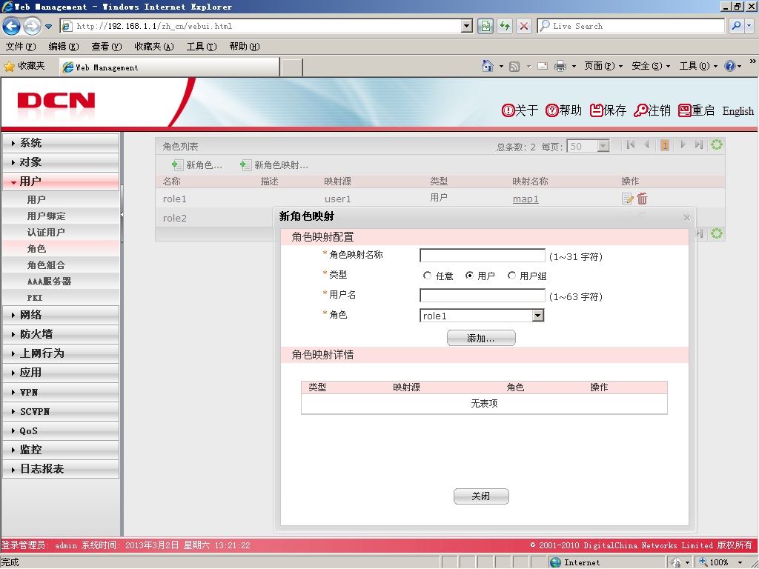Click the green refresh icon in top pager
Image resolution: width=759 pixels, height=569 pixels.
pos(717,144)
